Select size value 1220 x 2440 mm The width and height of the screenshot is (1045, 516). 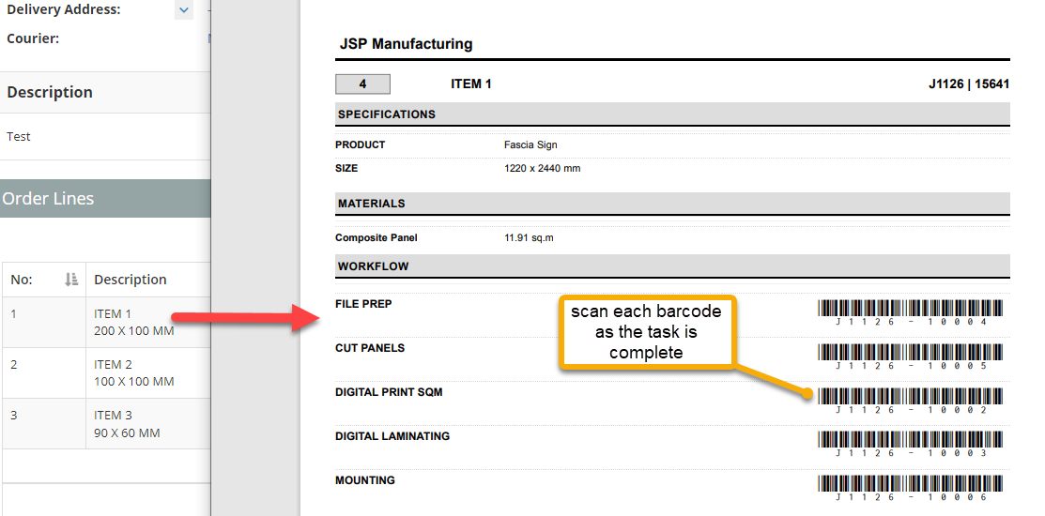click(543, 169)
